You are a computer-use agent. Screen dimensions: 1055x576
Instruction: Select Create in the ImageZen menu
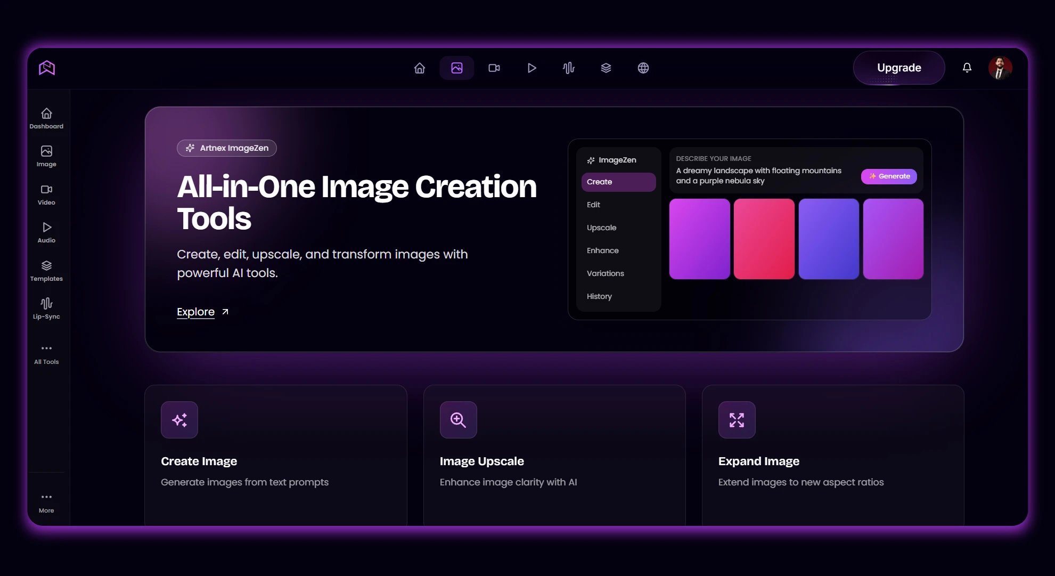[x=618, y=182]
